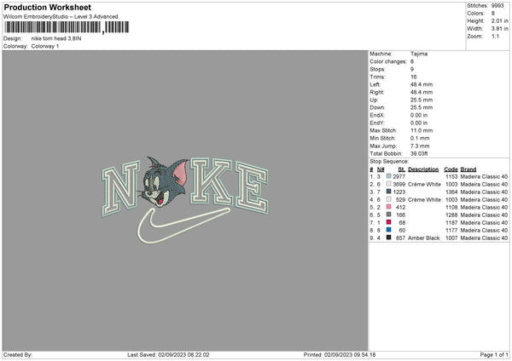Screen dimensions: 512x361
Task: Click the embroidered letter K in the design
Action: coord(212,181)
